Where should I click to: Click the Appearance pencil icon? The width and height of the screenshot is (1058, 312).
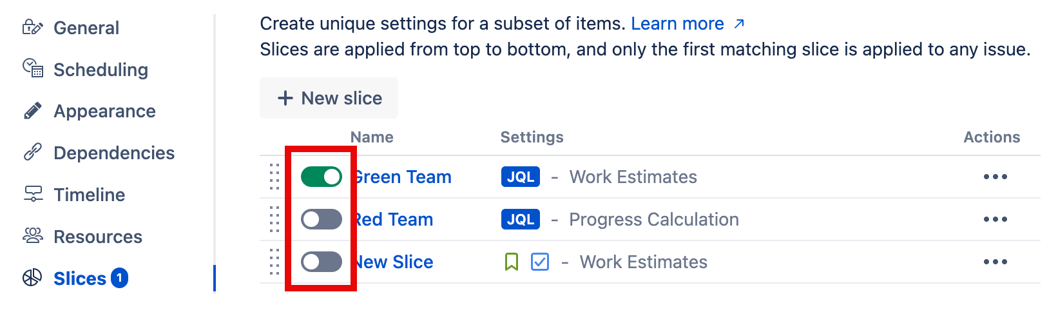pos(32,111)
